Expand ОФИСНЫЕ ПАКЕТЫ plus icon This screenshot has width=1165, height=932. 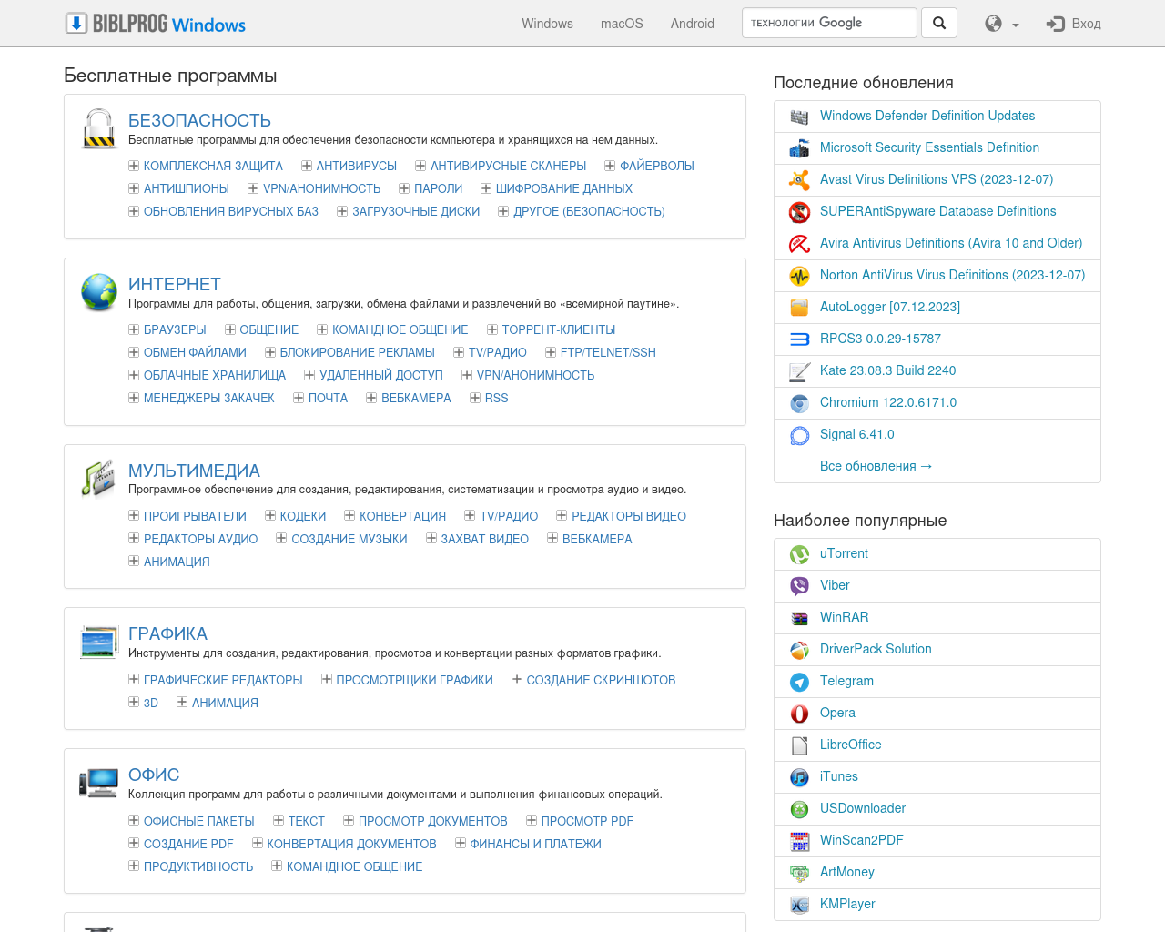point(134,821)
